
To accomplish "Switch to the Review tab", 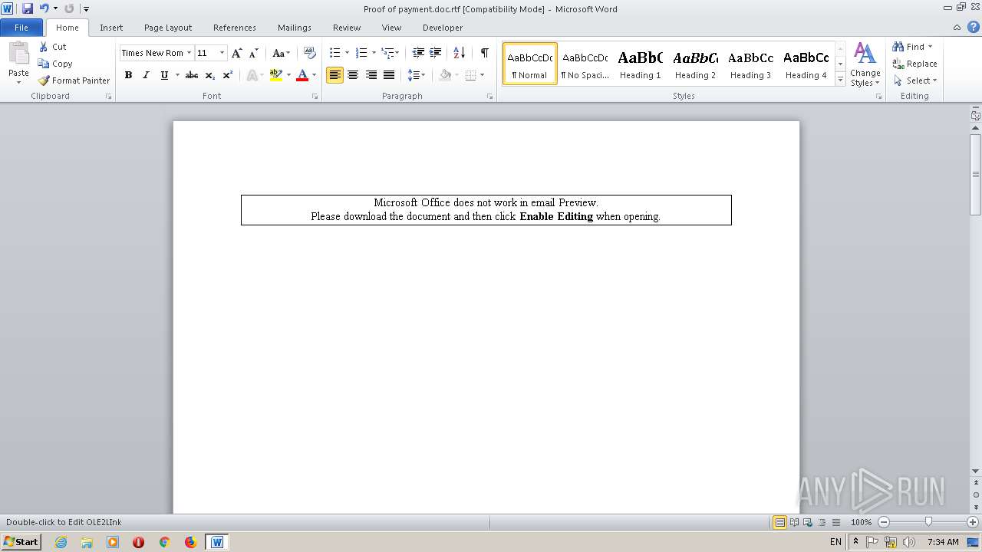I will [347, 28].
